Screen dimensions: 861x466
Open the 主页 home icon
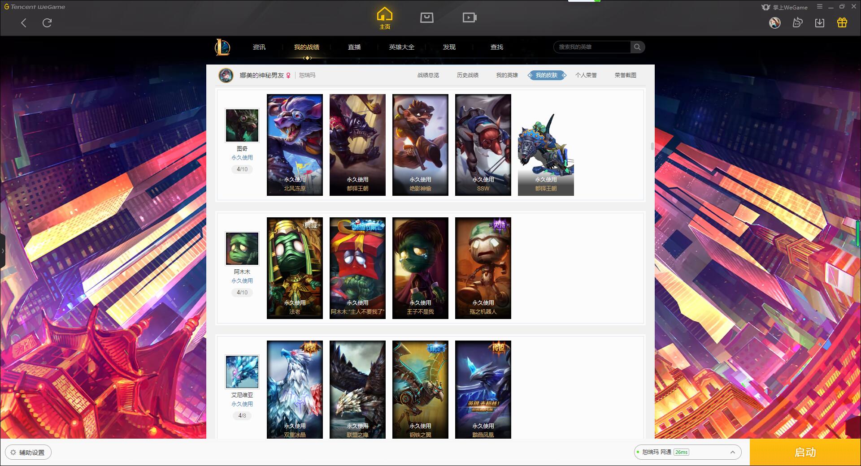point(385,18)
